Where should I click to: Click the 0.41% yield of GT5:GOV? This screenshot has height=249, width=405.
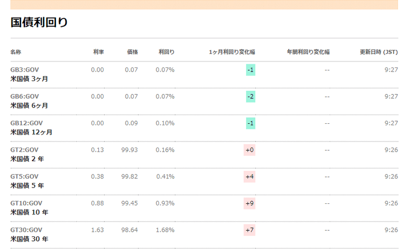click(x=166, y=176)
